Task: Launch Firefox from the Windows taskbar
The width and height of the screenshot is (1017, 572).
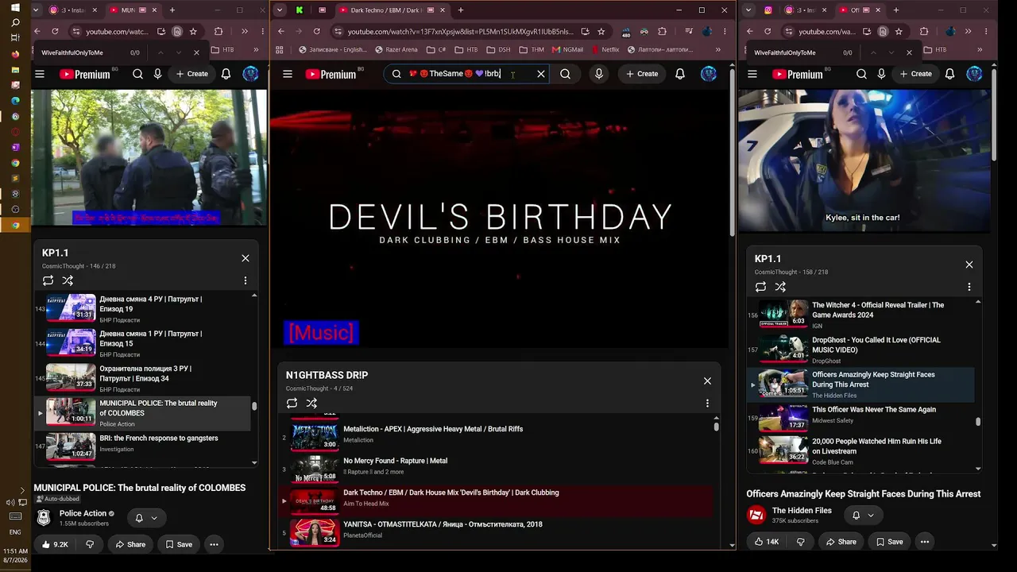Action: coord(15,54)
